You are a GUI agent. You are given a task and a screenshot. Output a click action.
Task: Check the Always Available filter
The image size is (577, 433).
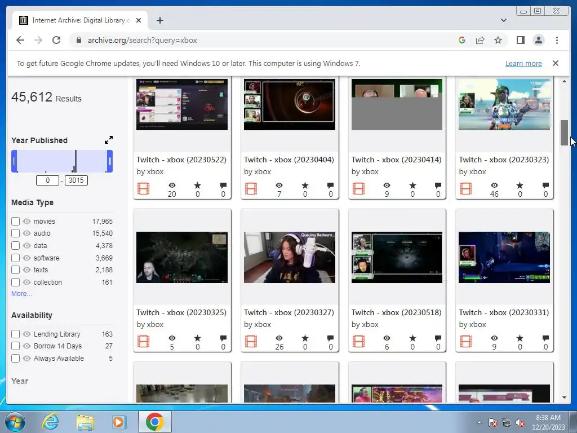(15, 358)
